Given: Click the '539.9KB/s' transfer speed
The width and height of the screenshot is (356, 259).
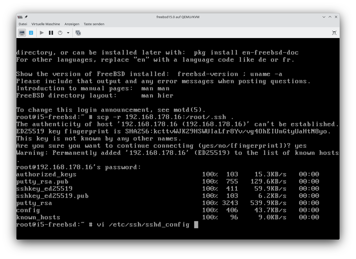Looking at the screenshot, I should click(x=268, y=203).
